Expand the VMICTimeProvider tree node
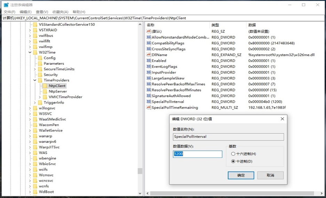Screen dimensions: 326x198 [40, 97]
